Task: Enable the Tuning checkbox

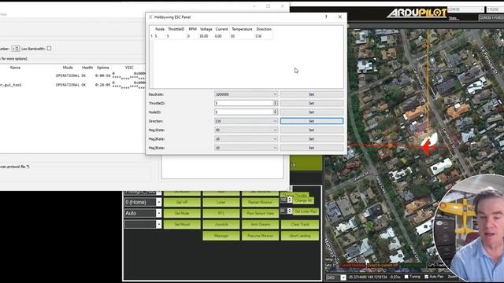Action: point(406,277)
